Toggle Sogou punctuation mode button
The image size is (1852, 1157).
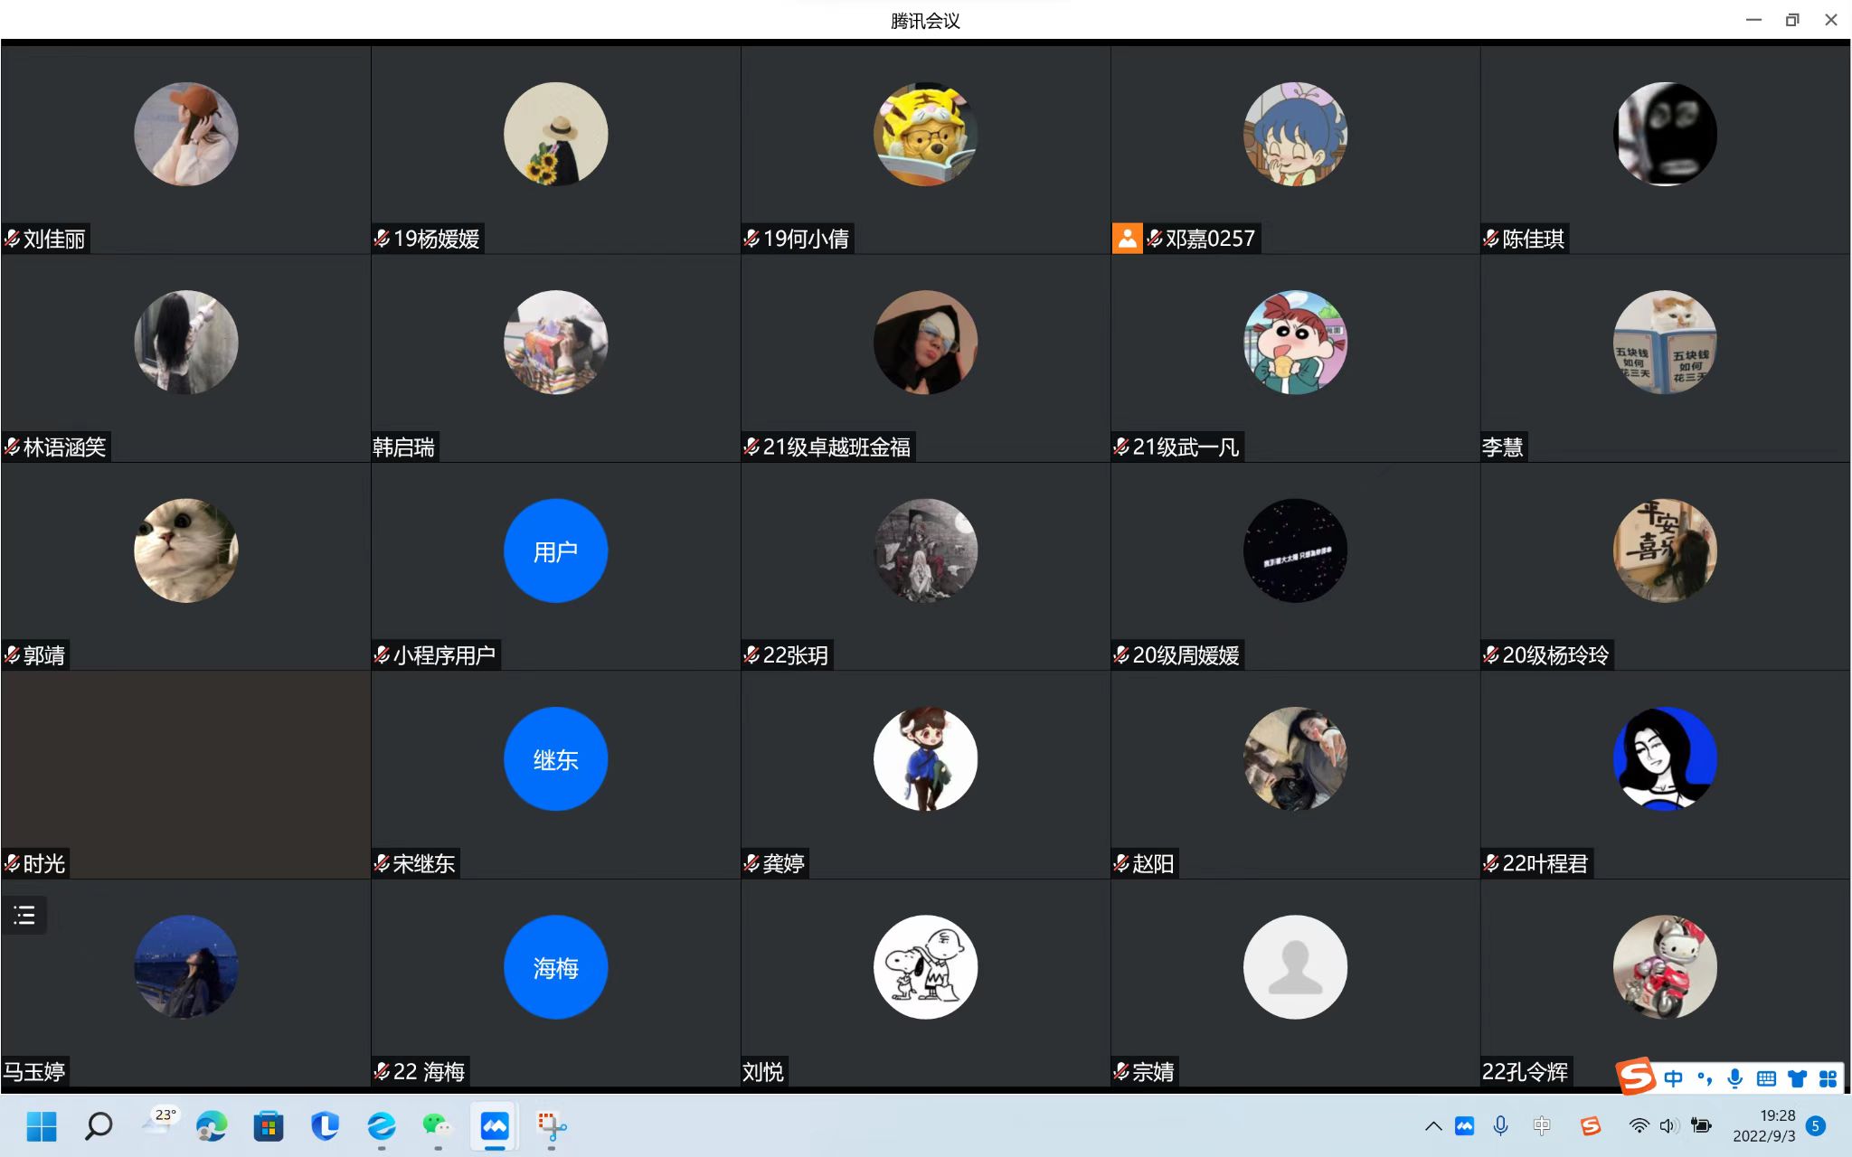[1705, 1077]
